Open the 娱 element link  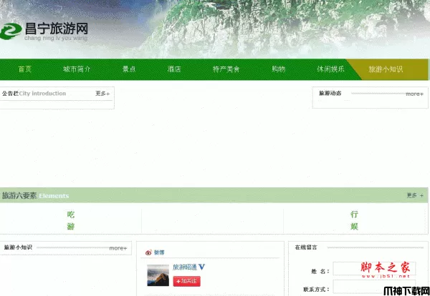(x=354, y=227)
